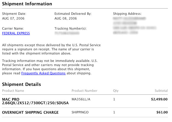Screen dimensions: 172x122
Task: Click the Product Number column header
Action: pos(84,91)
